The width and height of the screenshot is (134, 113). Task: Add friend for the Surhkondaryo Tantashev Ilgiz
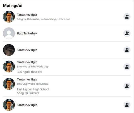127,17
